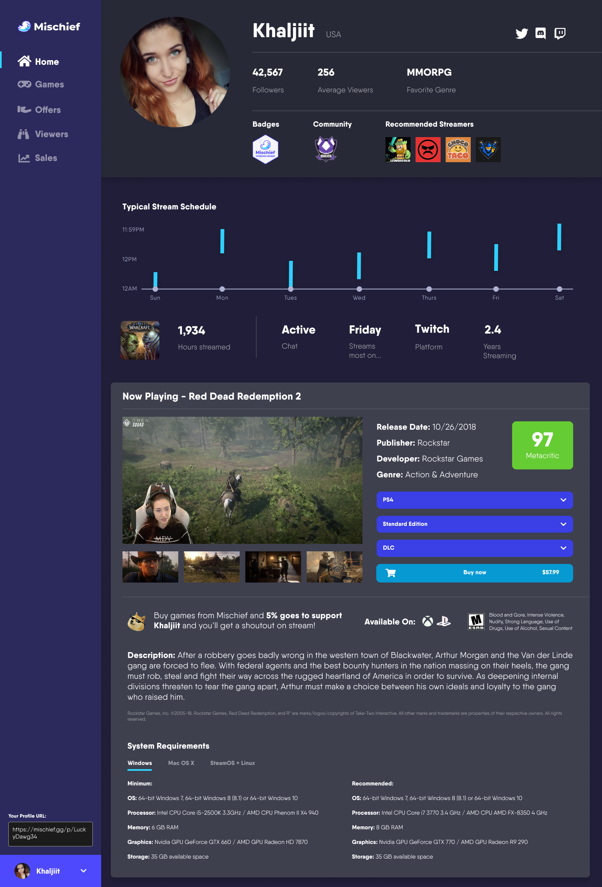602x887 pixels.
Task: Expand the Standard Edition dropdown
Action: coord(474,524)
